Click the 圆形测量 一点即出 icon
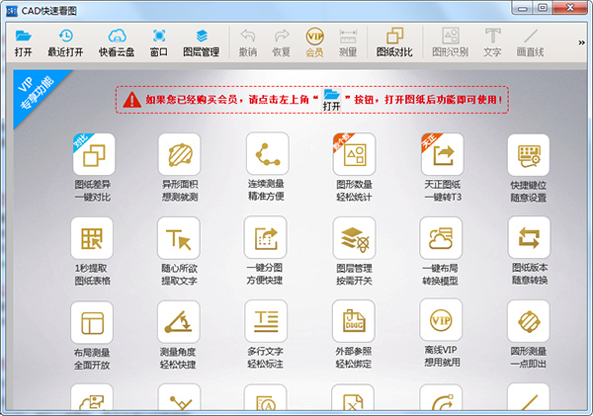 pos(529,321)
